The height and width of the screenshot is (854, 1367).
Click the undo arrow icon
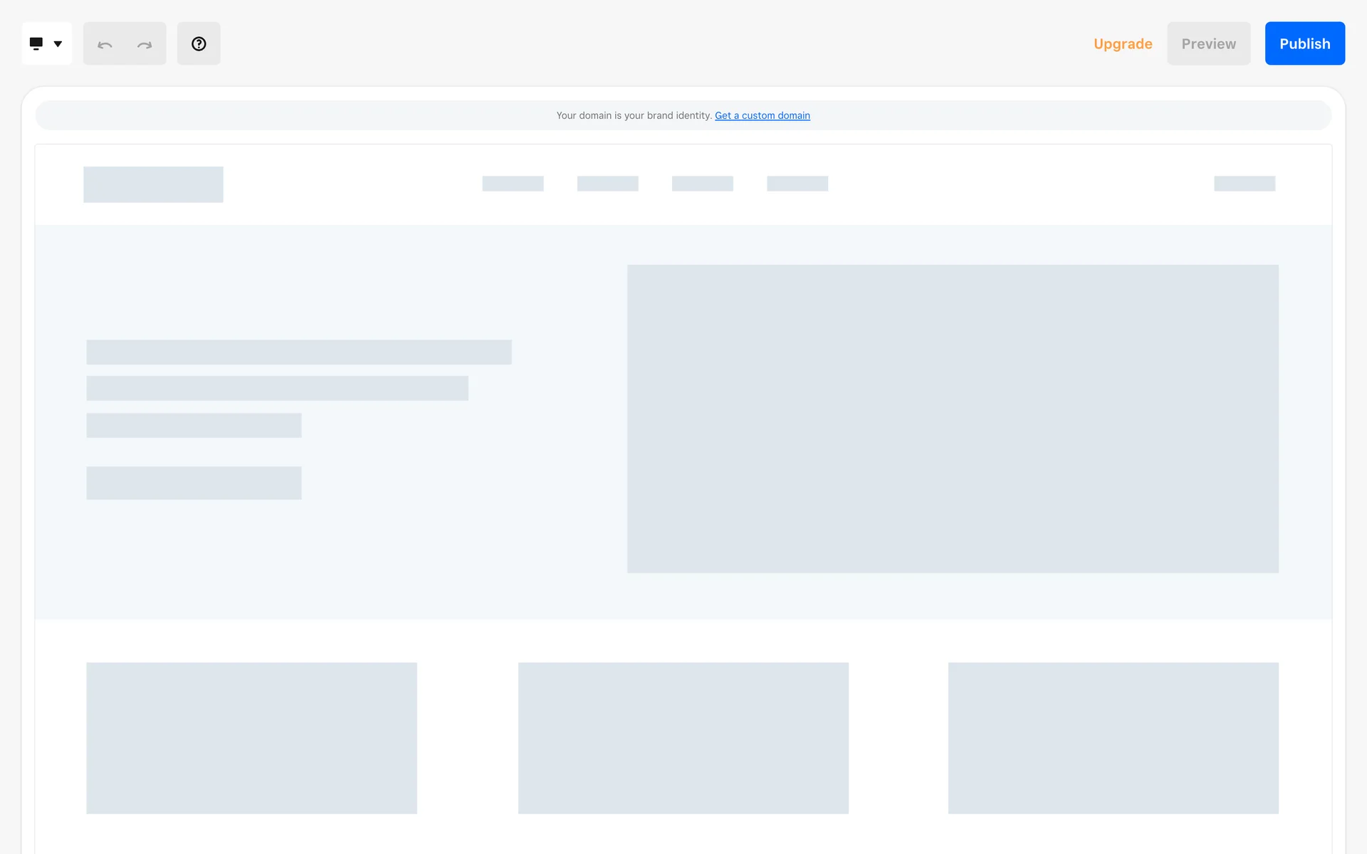[x=105, y=44]
